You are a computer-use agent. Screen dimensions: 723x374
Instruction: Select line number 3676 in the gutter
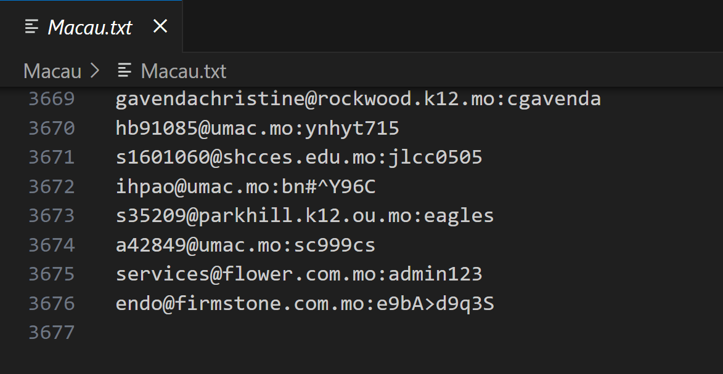point(52,304)
